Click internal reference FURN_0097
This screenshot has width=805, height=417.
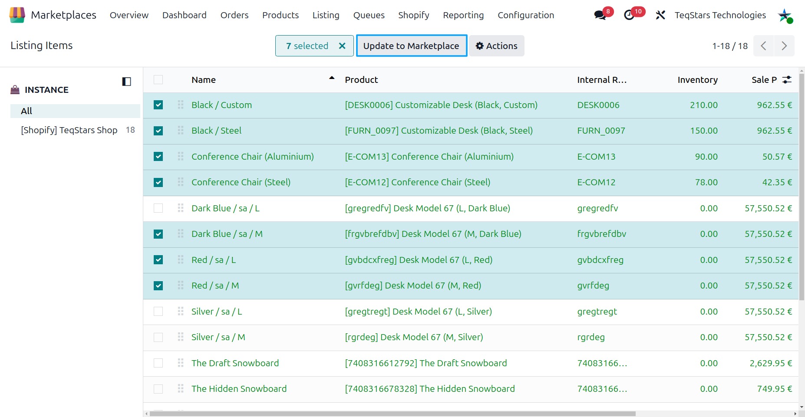601,131
